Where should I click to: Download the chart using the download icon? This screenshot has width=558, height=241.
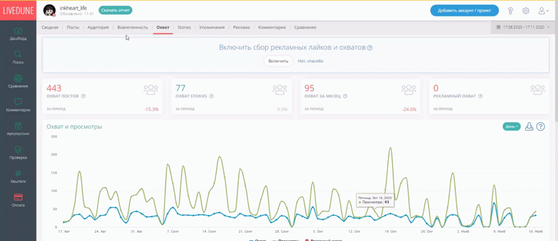tap(529, 127)
